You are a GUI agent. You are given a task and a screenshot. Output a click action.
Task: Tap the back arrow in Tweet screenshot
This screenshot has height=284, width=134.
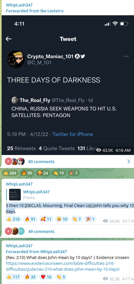8,39
